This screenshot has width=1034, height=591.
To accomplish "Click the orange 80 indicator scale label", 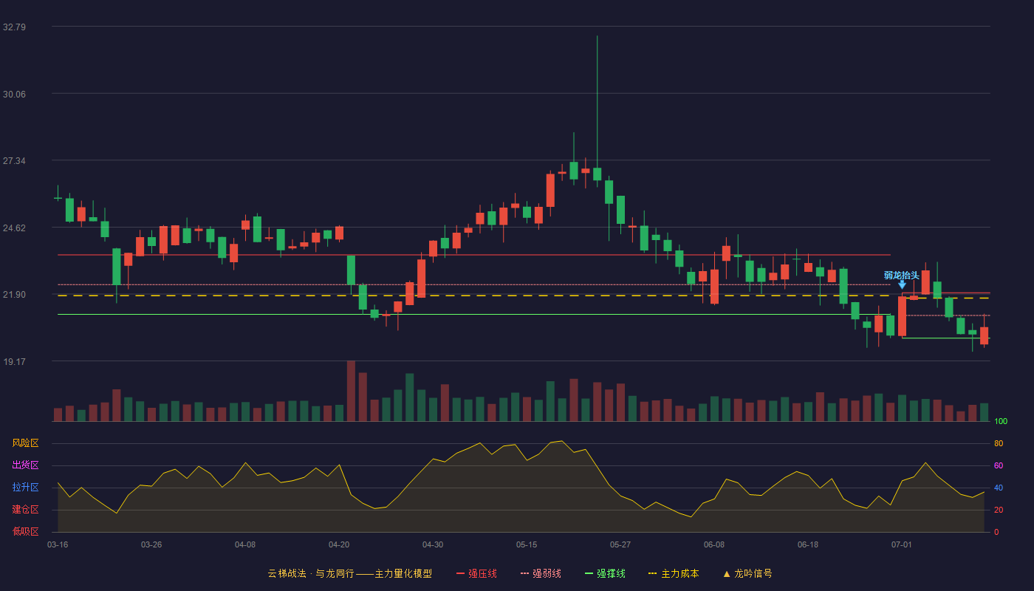I will (999, 443).
